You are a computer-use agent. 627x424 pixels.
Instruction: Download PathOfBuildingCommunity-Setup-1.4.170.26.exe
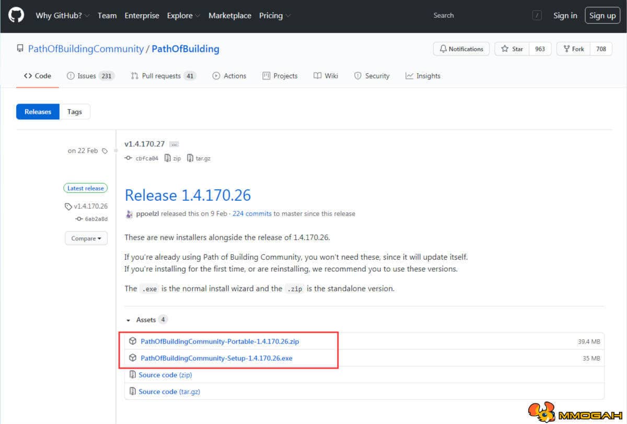point(217,358)
